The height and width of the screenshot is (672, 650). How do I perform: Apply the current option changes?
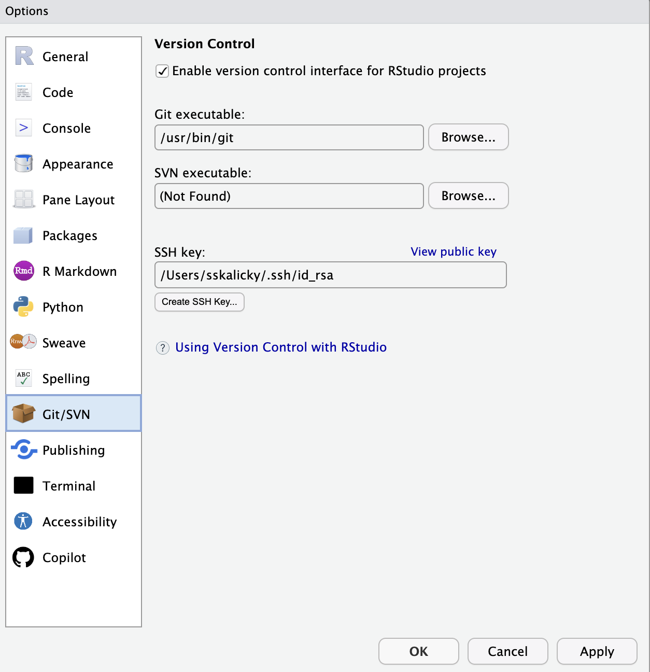pyautogui.click(x=597, y=651)
